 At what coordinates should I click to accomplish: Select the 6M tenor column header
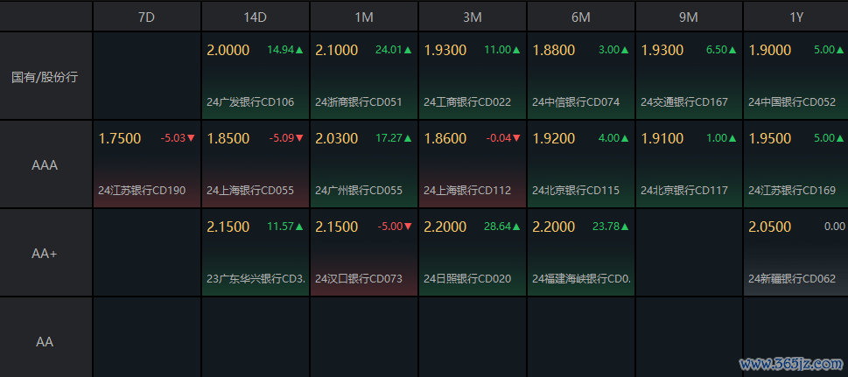click(x=581, y=17)
